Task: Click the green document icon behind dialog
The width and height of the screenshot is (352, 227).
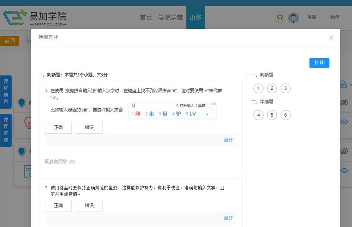Action: [27, 171]
